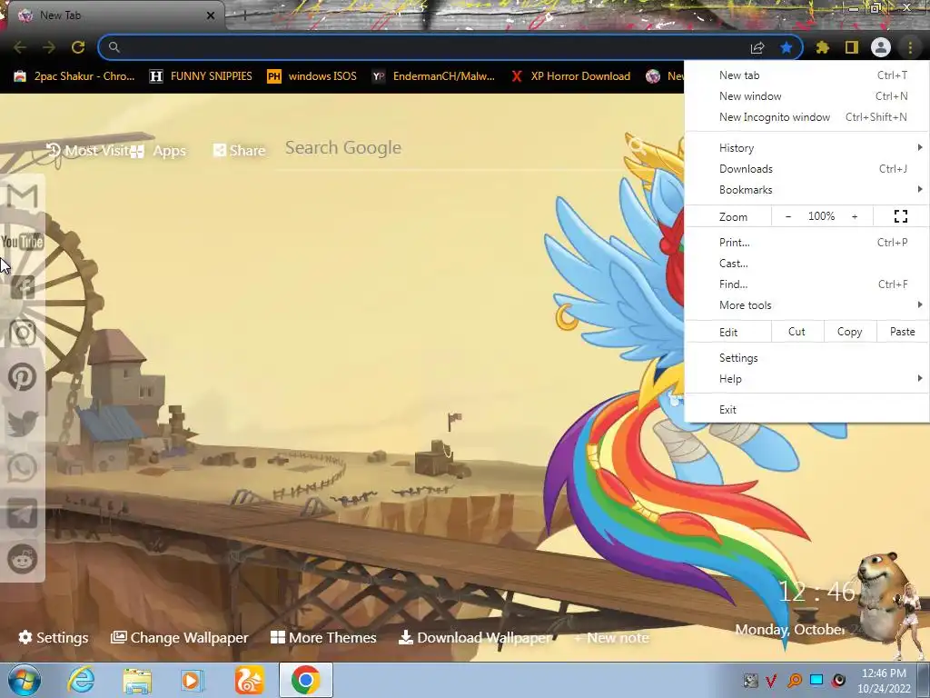The height and width of the screenshot is (698, 930).
Task: Select New window menu entry
Action: coord(807,96)
